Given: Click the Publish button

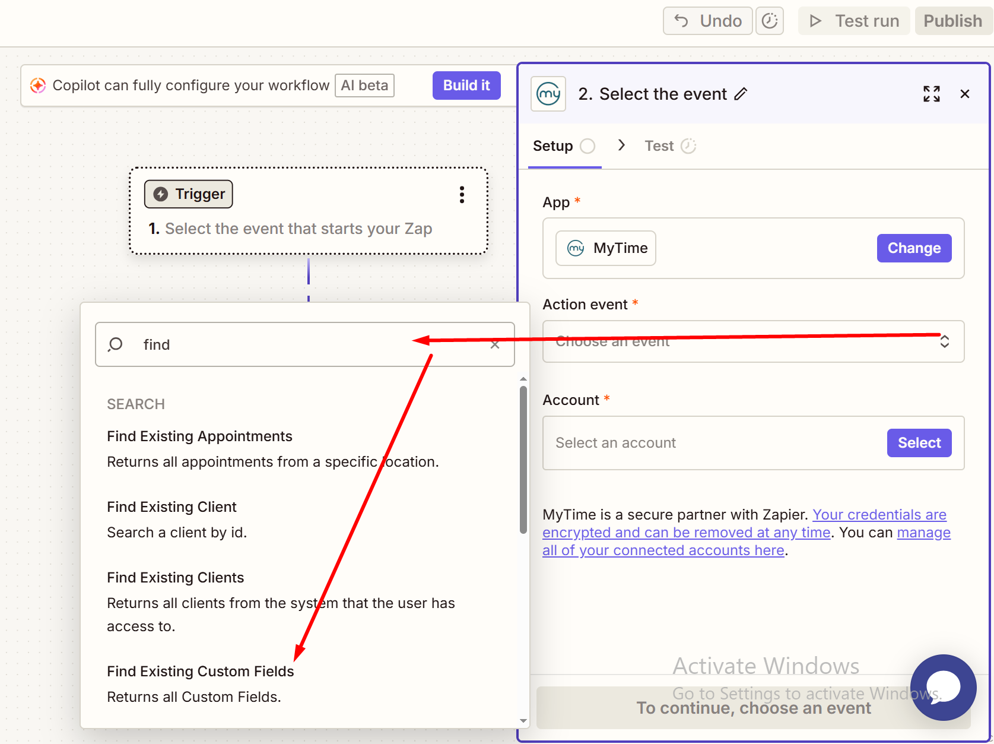Looking at the screenshot, I should [952, 21].
